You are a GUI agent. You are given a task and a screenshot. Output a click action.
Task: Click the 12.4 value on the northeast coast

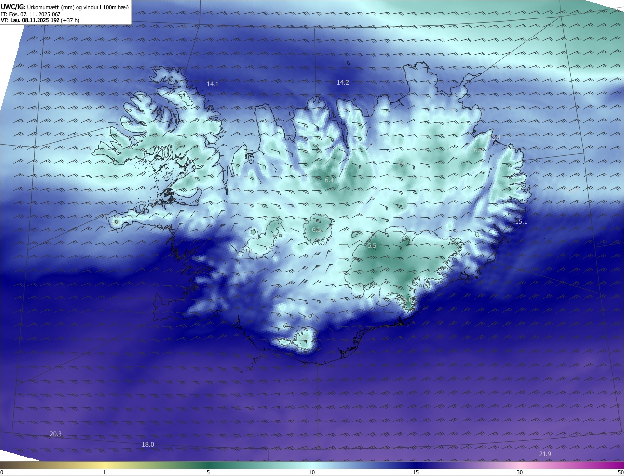495,138
